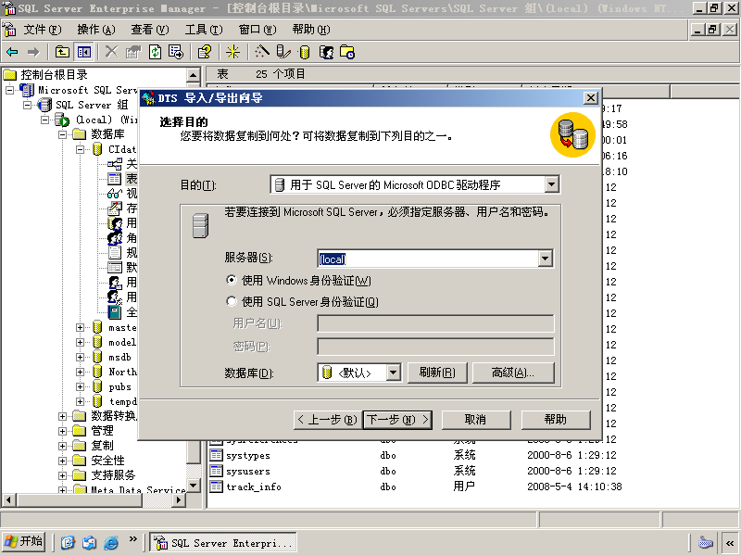The image size is (741, 556).
Task: Click the New yellow star toolbar icon
Action: point(232,52)
